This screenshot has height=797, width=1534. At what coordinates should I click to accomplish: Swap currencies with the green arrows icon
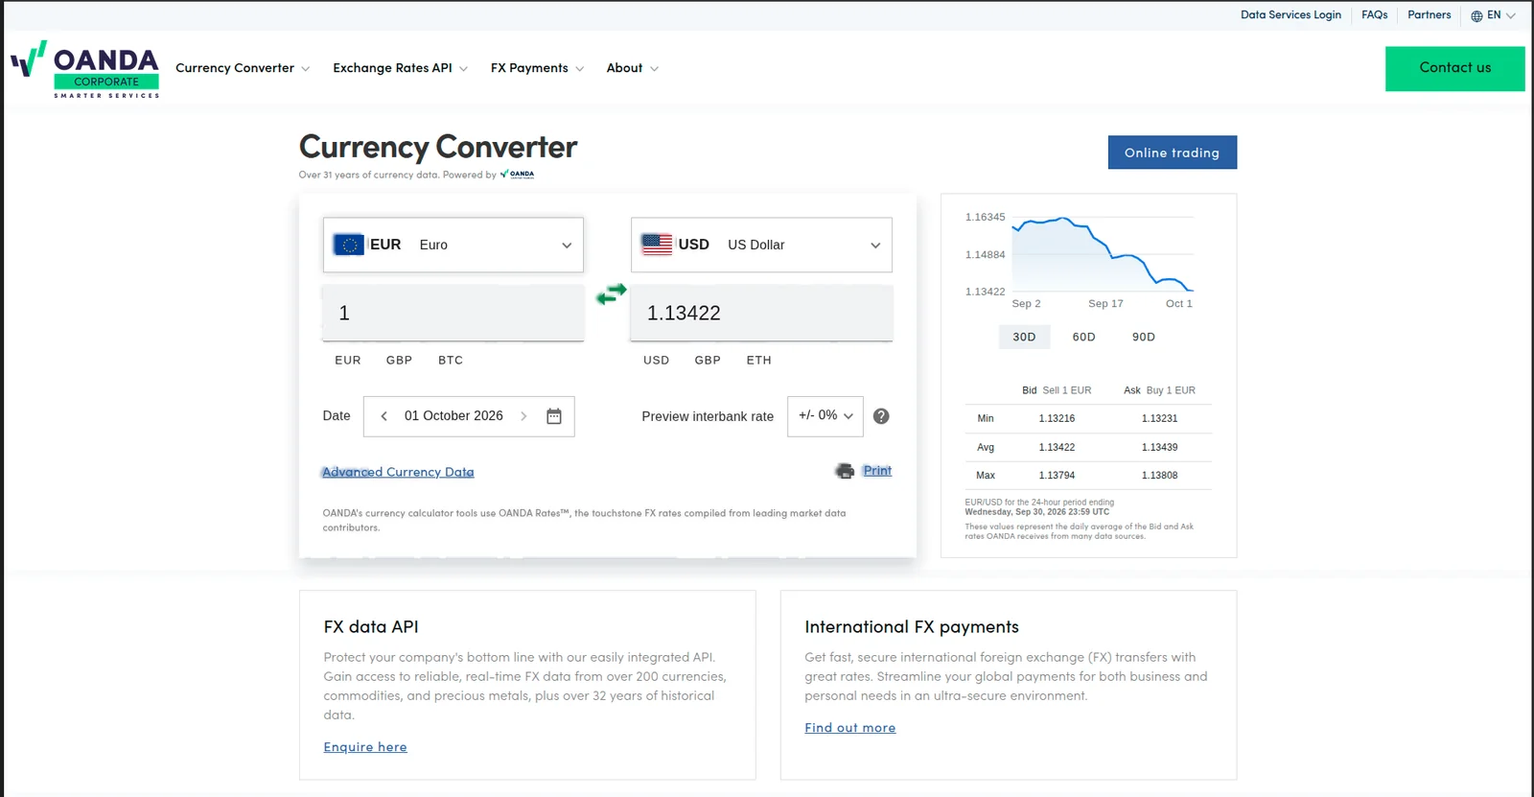[x=611, y=294]
